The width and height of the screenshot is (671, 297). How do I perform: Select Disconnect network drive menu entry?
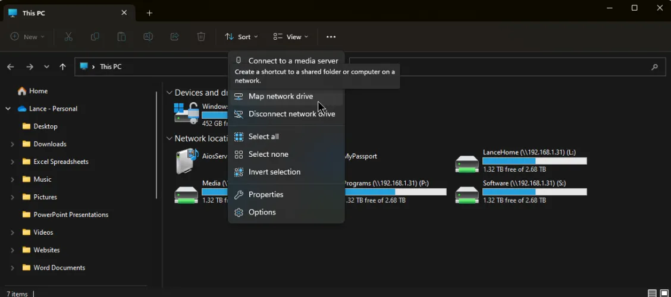pyautogui.click(x=291, y=114)
